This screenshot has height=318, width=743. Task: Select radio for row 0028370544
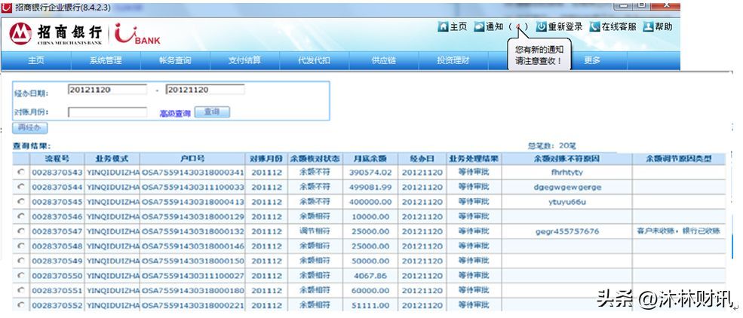[21, 187]
